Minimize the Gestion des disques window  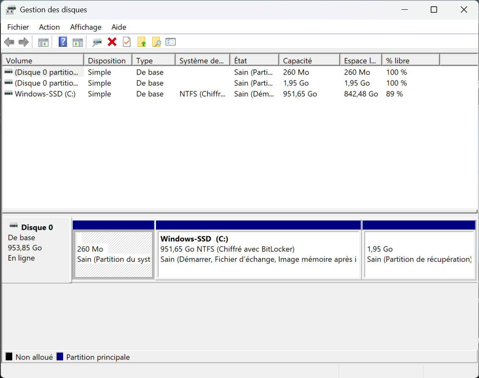pyautogui.click(x=405, y=10)
